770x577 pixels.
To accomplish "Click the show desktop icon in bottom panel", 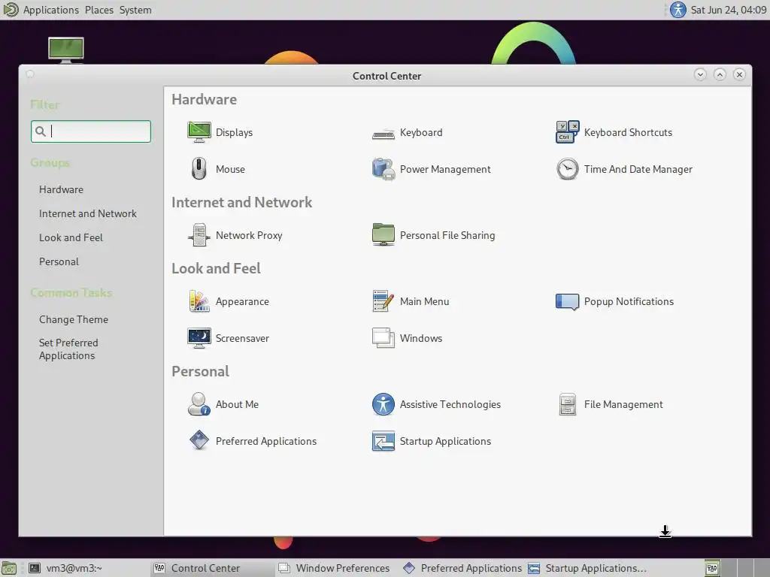I will 8,568.
